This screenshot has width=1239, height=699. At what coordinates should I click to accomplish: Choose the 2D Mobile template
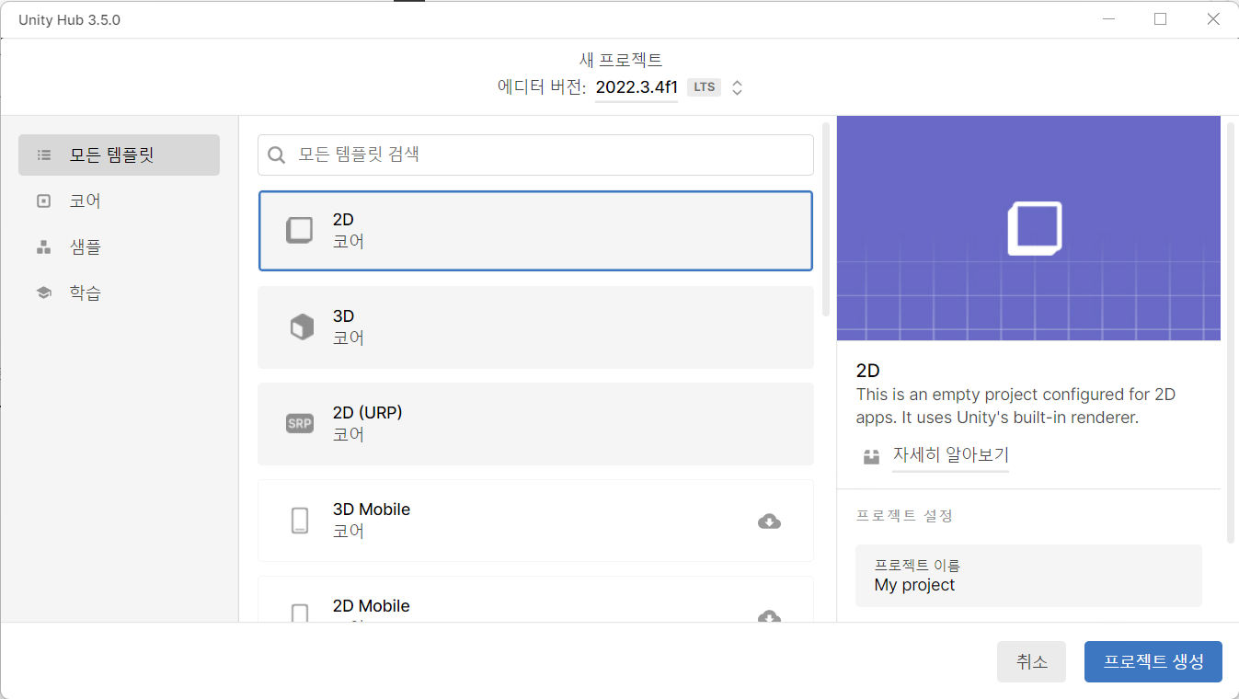(535, 600)
